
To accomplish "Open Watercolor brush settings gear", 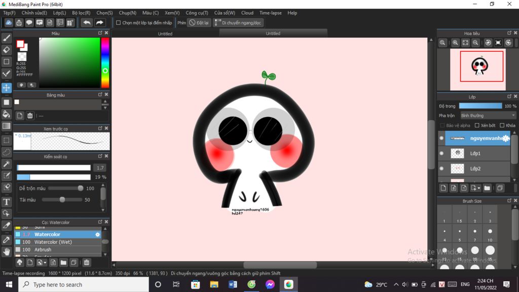I will tap(97, 234).
